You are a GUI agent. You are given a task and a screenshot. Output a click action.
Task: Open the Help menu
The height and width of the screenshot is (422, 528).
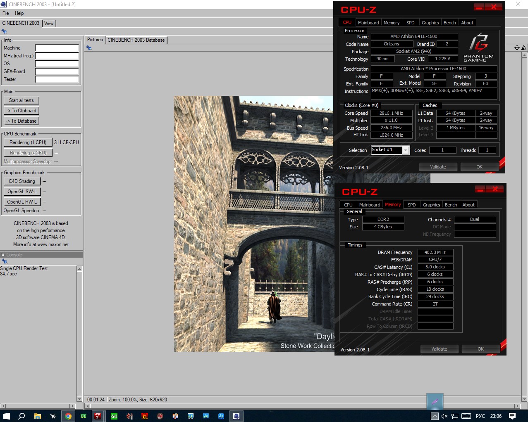tap(19, 13)
